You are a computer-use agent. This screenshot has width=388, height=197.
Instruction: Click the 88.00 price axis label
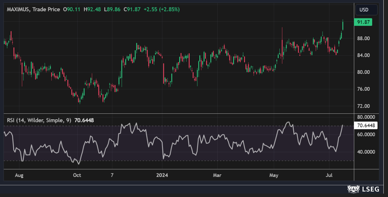coord(363,38)
